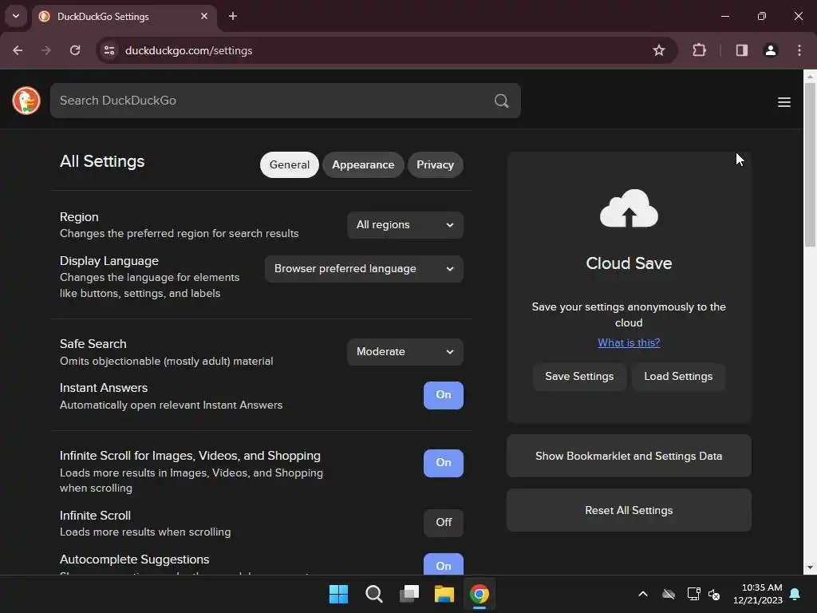Toggle Instant Answers On switch
Viewport: 817px width, 613px height.
(444, 395)
